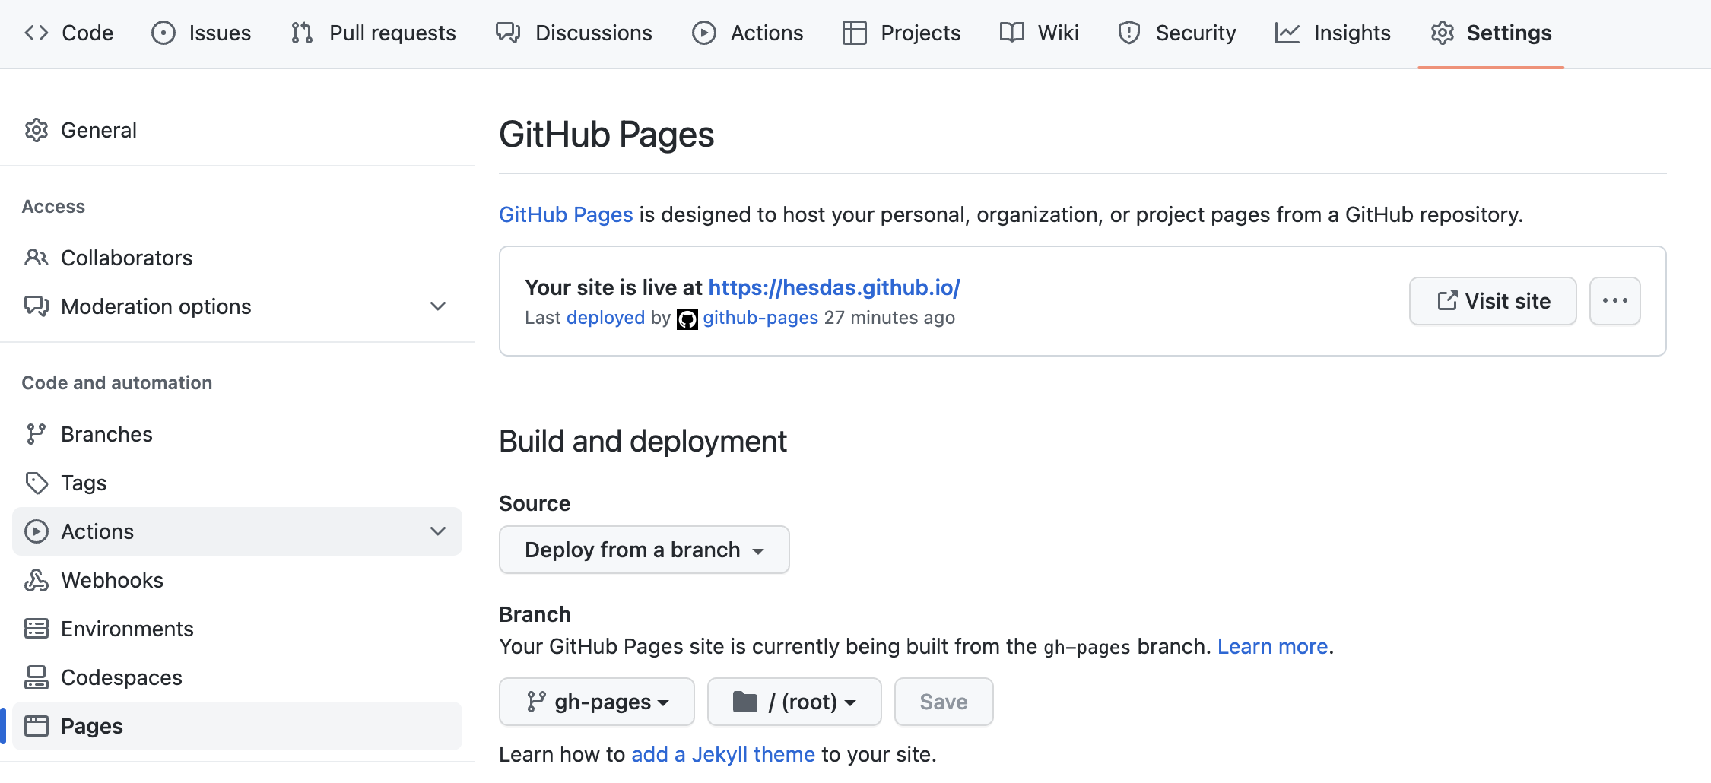Screen dimensions: 1711x783
Task: Click the Build and deployment heading
Action: coord(643,441)
